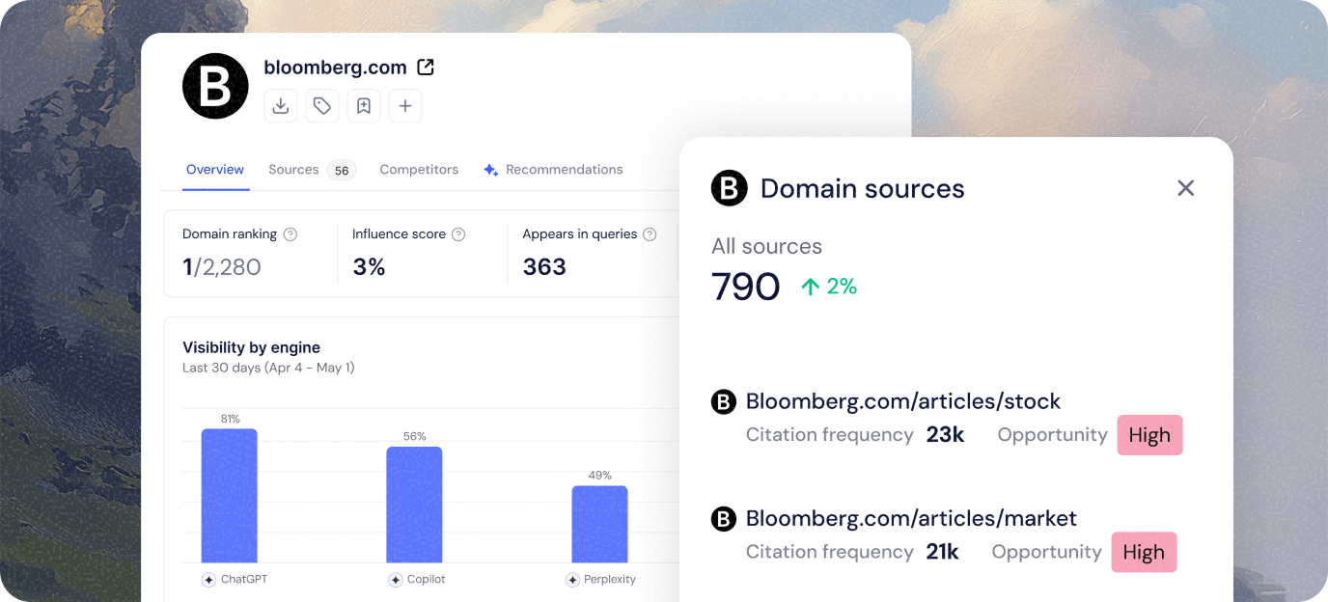This screenshot has height=602, width=1328.
Task: Click the All sources count 790
Action: tap(746, 287)
